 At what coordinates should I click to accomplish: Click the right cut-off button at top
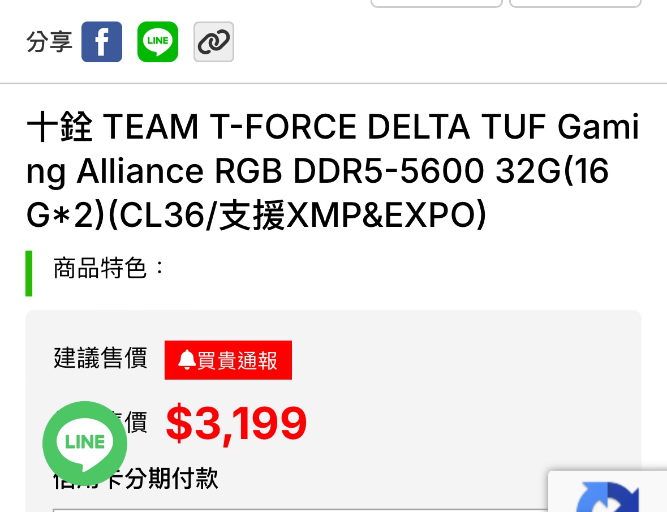(575, 3)
